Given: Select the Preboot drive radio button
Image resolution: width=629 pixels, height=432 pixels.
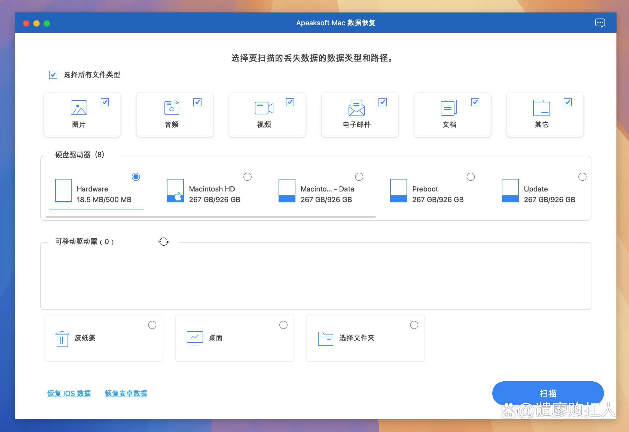Looking at the screenshot, I should (471, 177).
